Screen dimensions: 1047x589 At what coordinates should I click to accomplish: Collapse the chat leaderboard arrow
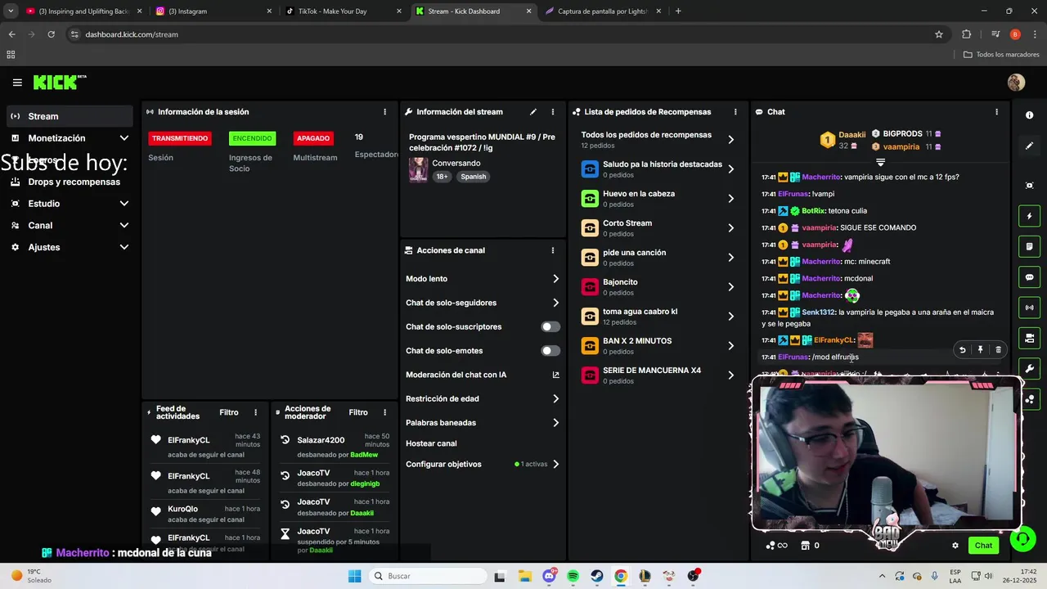pos(880,162)
